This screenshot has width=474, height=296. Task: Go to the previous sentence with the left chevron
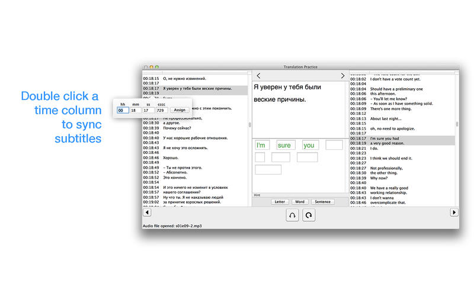258,76
